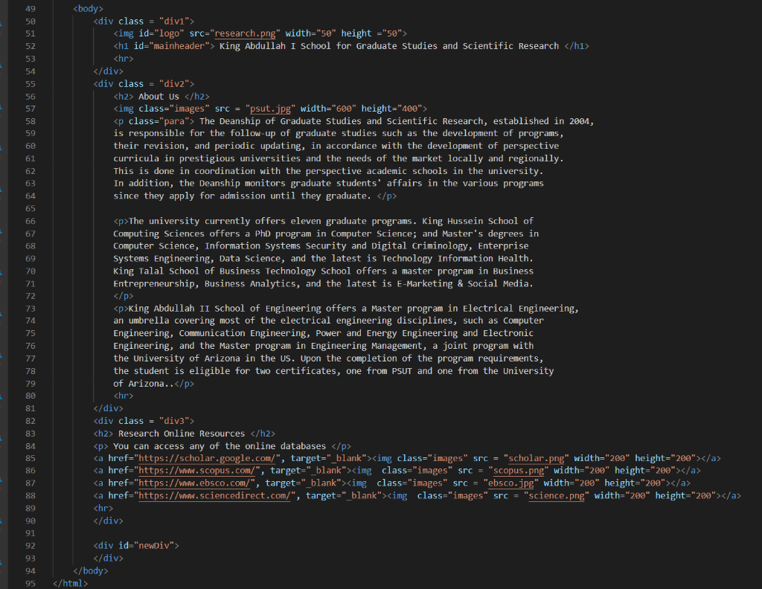Screen dimensions: 762x589
Task: Click the "para" class value
Action: 174,121
